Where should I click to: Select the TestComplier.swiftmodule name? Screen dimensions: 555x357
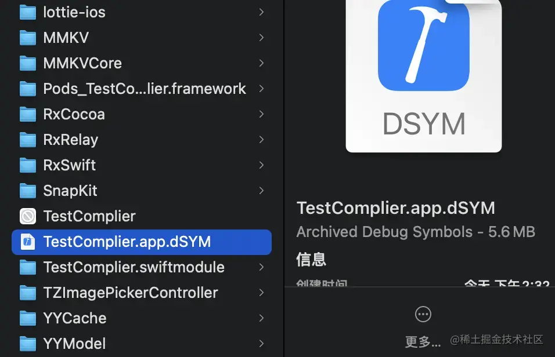pos(134,267)
